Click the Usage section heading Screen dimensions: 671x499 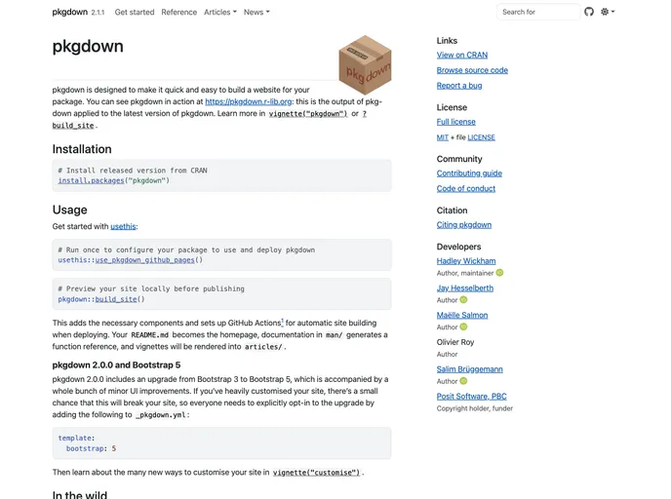[70, 210]
